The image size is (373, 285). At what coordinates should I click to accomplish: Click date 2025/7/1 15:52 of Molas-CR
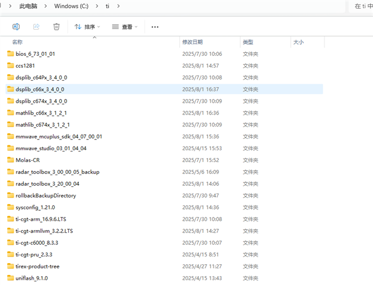tap(200, 160)
